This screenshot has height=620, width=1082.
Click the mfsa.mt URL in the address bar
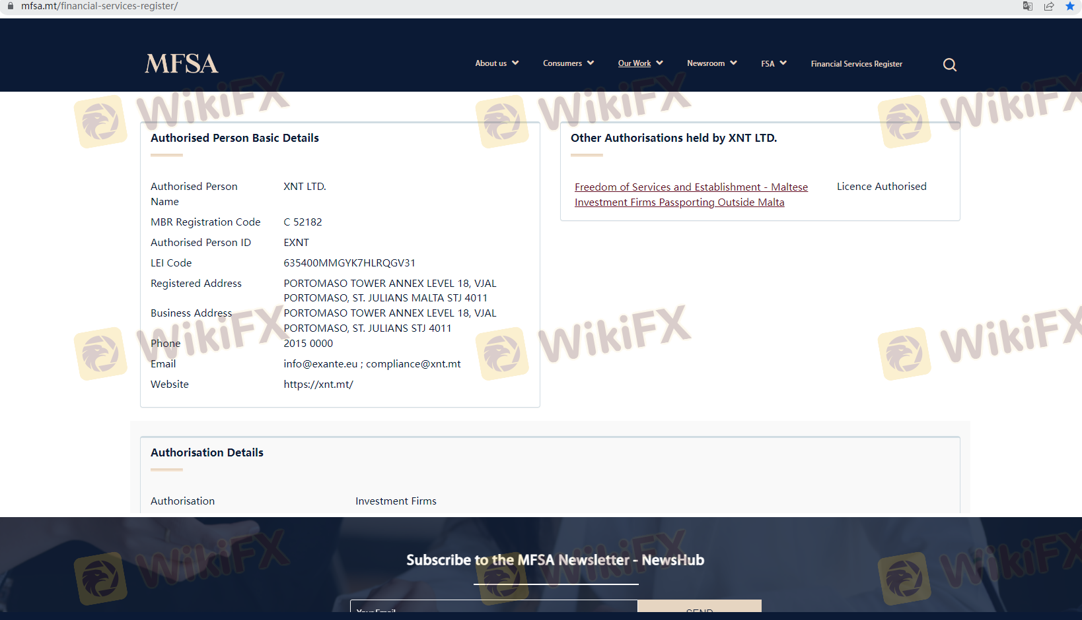(99, 6)
